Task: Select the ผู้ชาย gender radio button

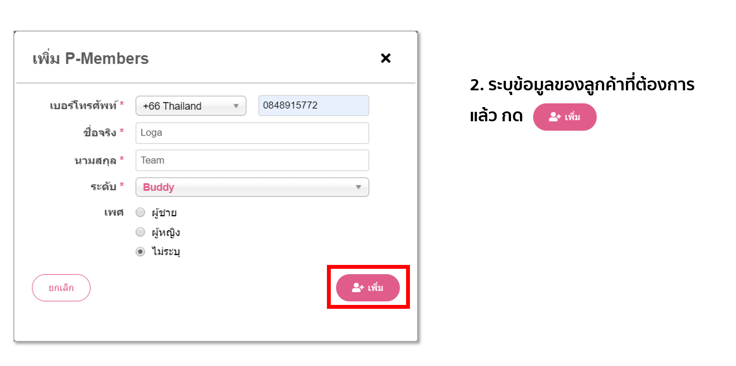Action: coord(140,212)
